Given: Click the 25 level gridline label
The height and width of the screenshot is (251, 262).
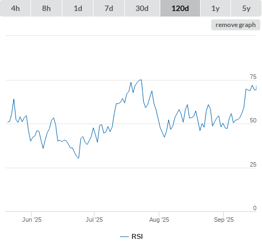Looking at the screenshot, I should (253, 164).
